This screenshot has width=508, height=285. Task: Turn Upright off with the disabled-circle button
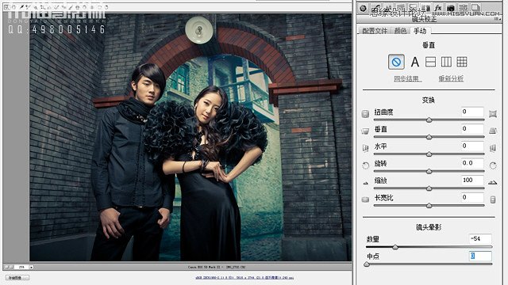click(x=396, y=62)
